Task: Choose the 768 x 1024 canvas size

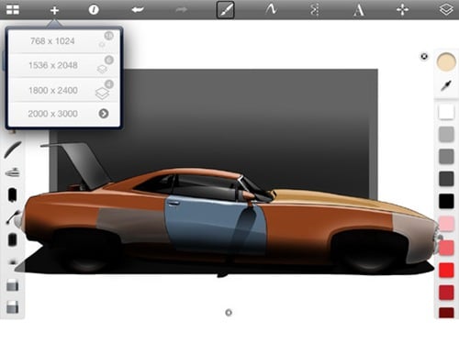Action: pyautogui.click(x=63, y=41)
